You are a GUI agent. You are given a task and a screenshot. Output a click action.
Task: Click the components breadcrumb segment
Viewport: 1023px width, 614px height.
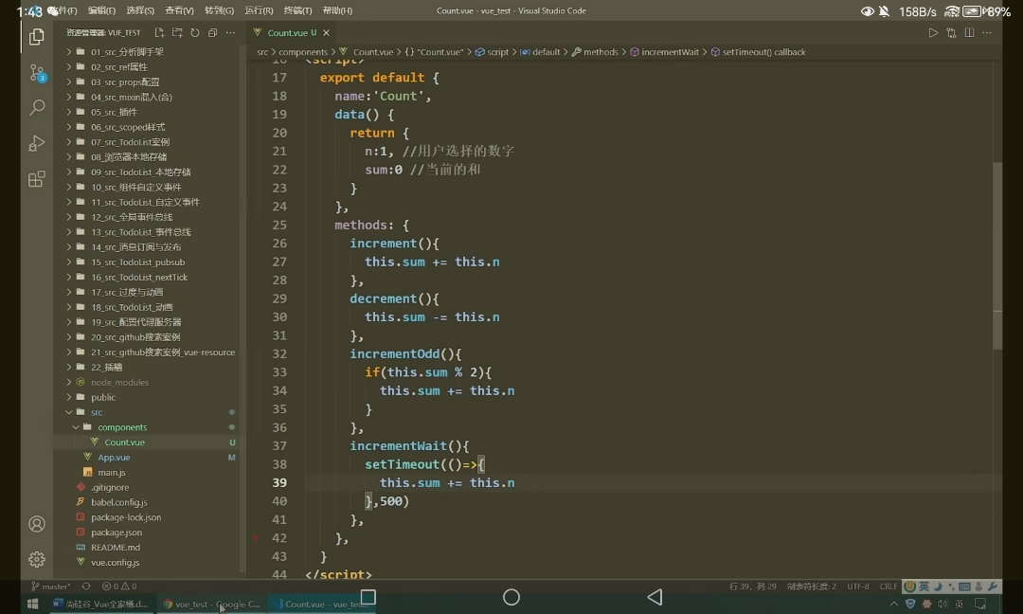click(x=303, y=52)
